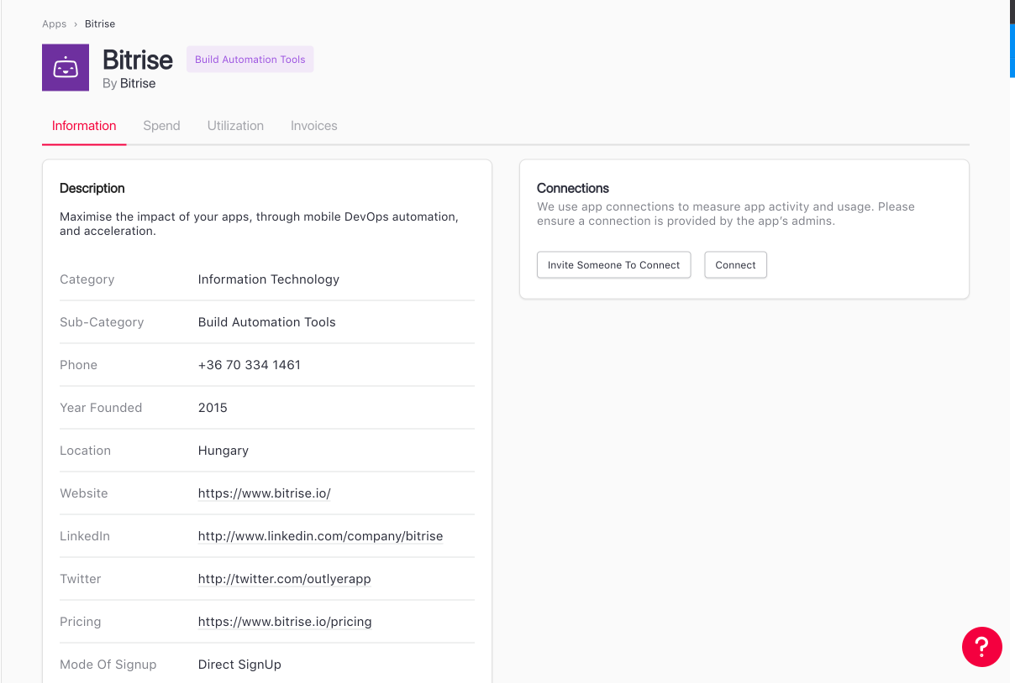Click the Bitrise app title heading
1015x683 pixels.
coord(138,60)
